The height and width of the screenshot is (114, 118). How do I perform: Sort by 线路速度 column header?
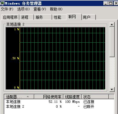(x=72, y=97)
